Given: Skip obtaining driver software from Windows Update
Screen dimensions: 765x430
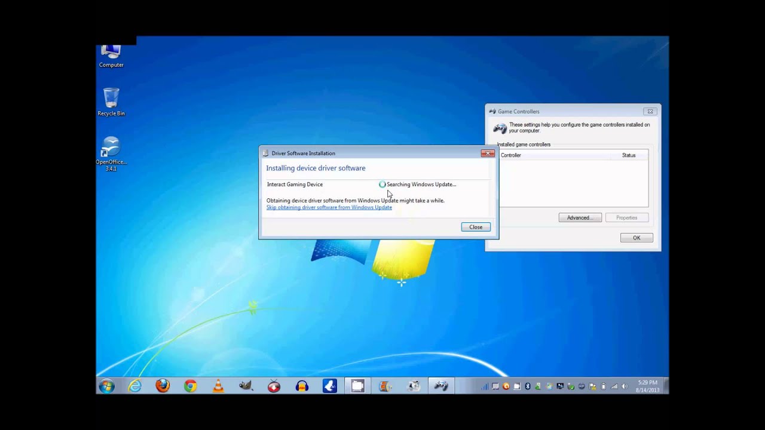Looking at the screenshot, I should click(329, 207).
